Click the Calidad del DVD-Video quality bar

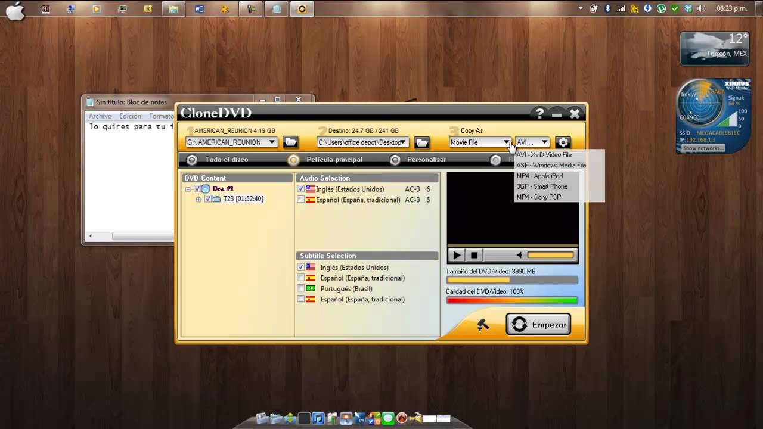click(x=512, y=300)
